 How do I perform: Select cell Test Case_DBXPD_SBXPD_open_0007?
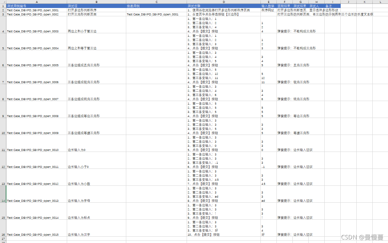[37, 92]
